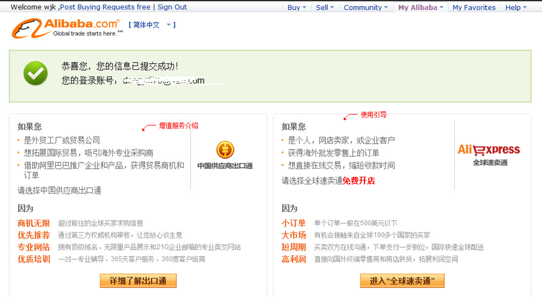Click the Alibaba.com logo
This screenshot has height=298, width=542.
66,27
